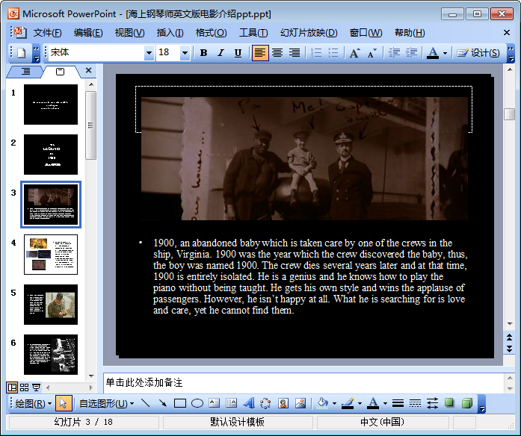Select the Oval drawing tool
521x436 pixels.
click(x=197, y=404)
